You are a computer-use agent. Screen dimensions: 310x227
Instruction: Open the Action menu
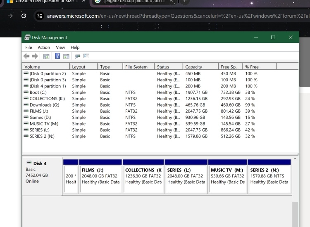coord(44,47)
